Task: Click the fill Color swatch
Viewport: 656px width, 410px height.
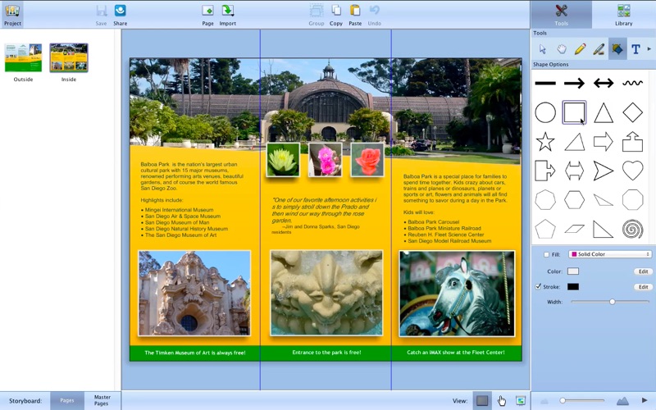Action: point(572,271)
